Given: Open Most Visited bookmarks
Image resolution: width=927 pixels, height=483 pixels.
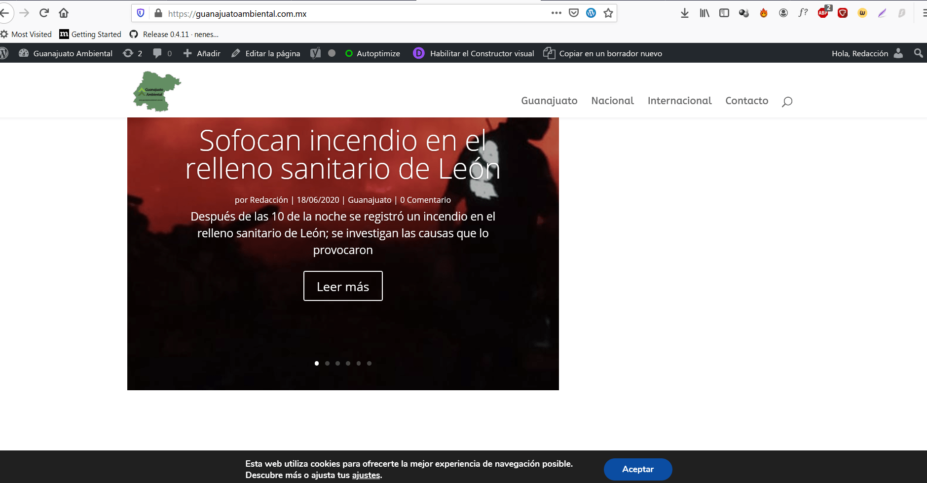Looking at the screenshot, I should point(27,34).
